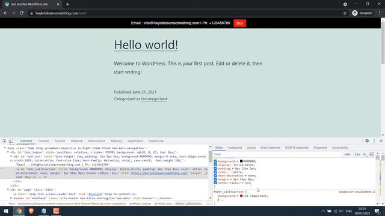385x216 pixels.
Task: Uncheck the border-radius property checkbox
Action: (215, 182)
